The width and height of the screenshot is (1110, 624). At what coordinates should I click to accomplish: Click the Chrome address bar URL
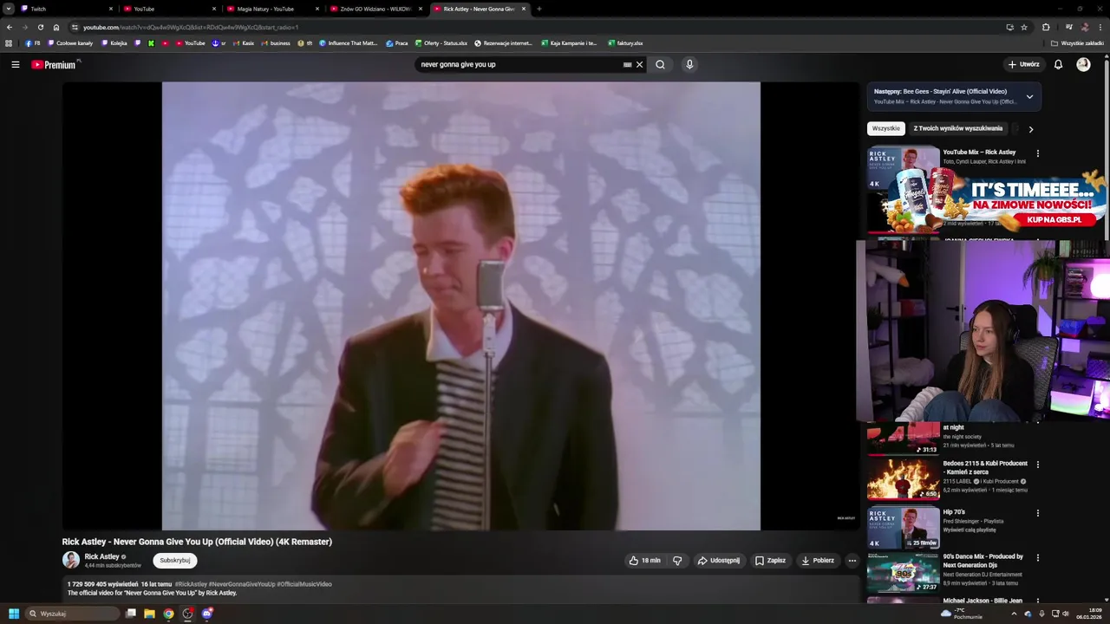click(191, 27)
